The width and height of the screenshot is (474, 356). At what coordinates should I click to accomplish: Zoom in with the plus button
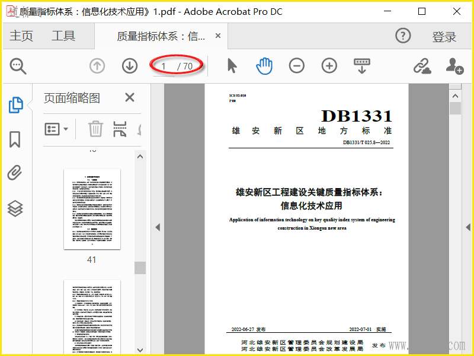[x=329, y=66]
